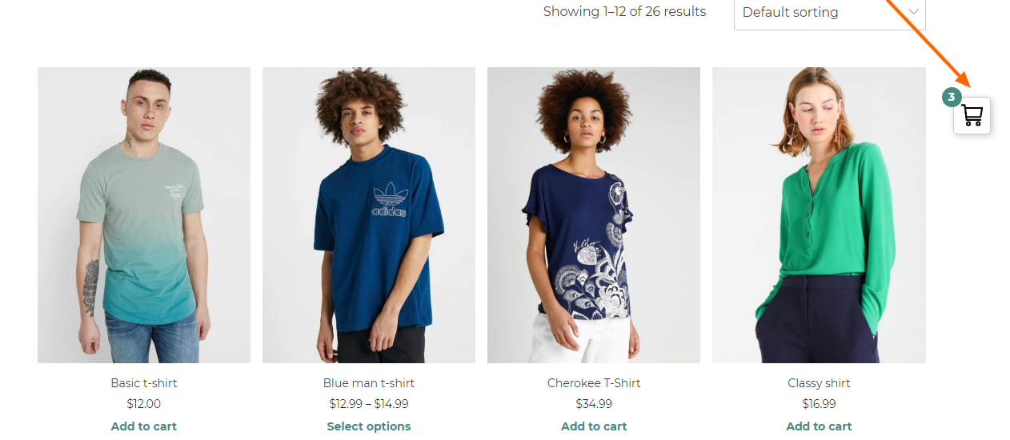Open the Basic t-shirt product image

point(144,215)
